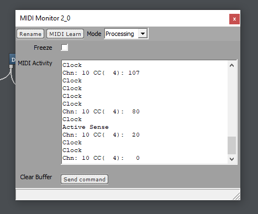
Task: Enable the Freeze checkbox
Action: point(65,48)
